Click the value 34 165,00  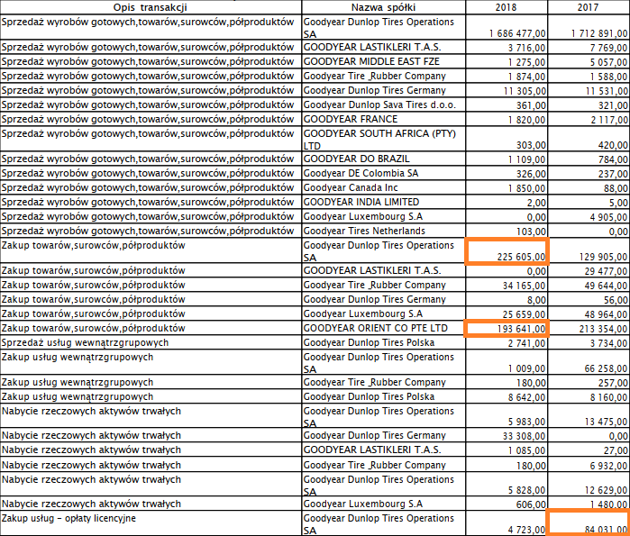(x=525, y=286)
